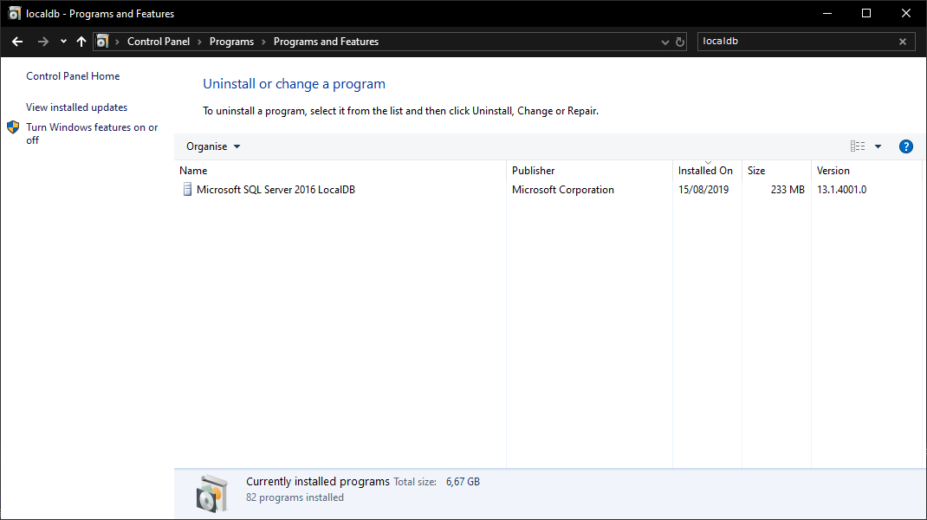Click the Forward navigation arrow

pos(42,42)
